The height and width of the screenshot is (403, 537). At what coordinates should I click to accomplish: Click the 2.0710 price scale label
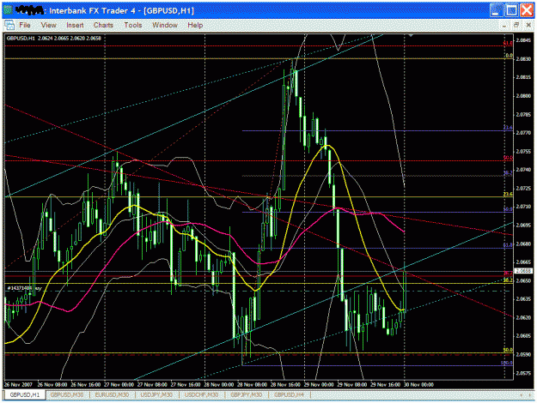coord(523,207)
